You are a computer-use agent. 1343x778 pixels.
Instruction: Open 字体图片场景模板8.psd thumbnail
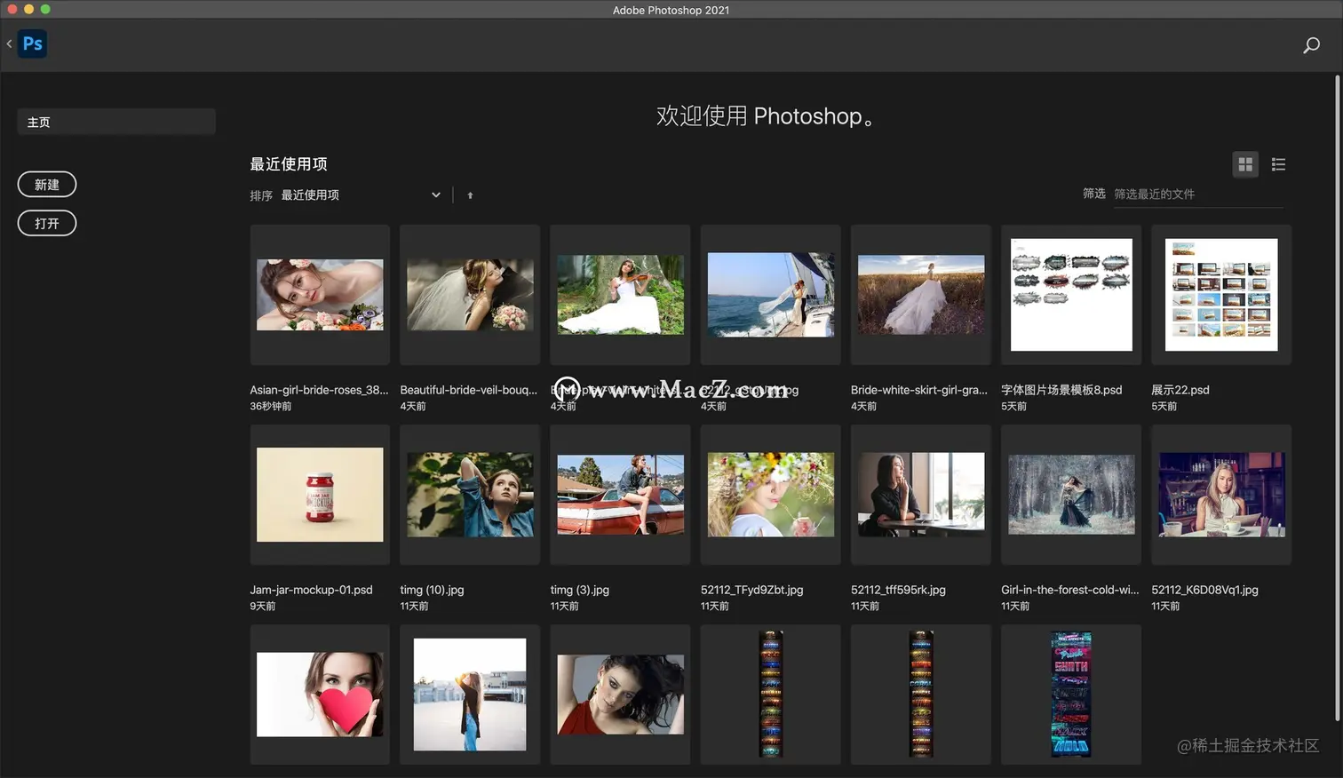(x=1071, y=295)
